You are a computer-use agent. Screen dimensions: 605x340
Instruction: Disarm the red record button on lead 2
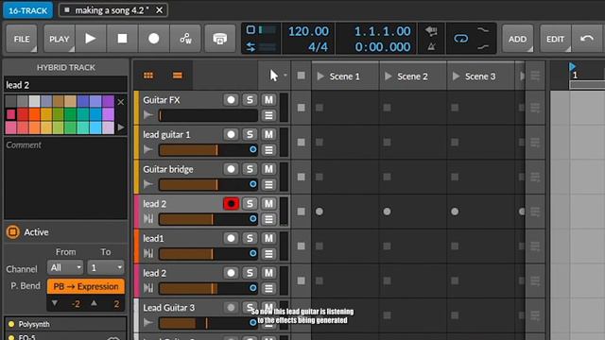[x=231, y=204]
